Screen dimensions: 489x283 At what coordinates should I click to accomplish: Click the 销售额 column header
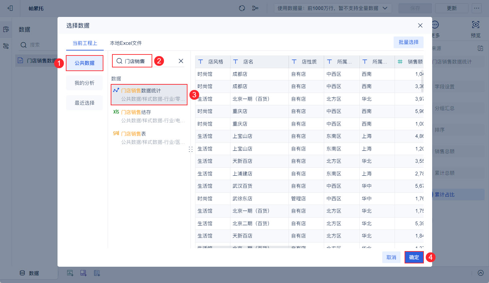pyautogui.click(x=409, y=62)
